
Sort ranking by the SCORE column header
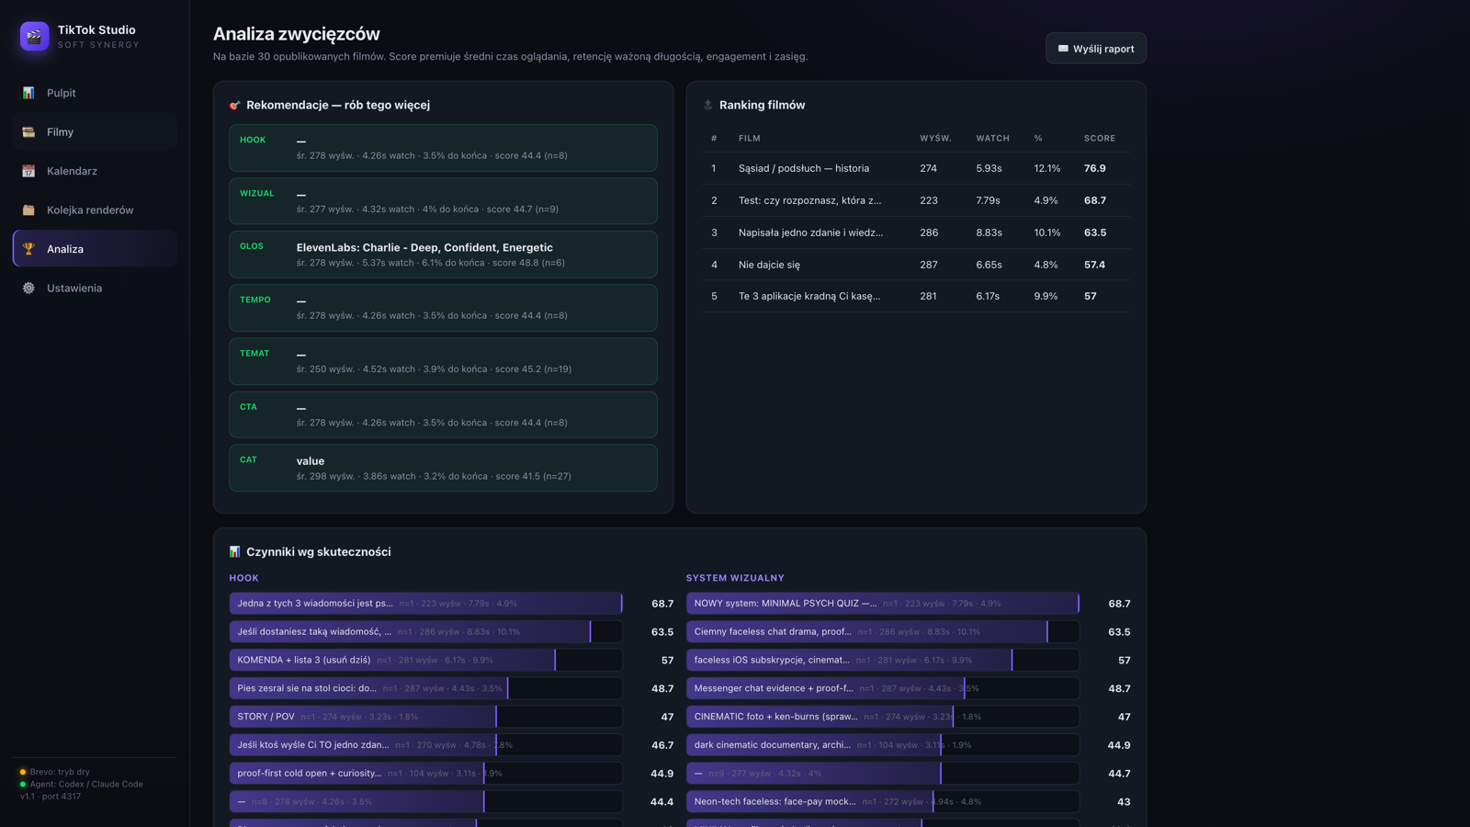[1100, 138]
